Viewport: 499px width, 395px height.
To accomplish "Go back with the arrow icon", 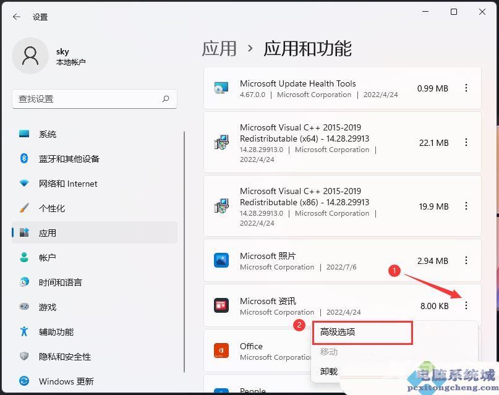I will pos(17,17).
